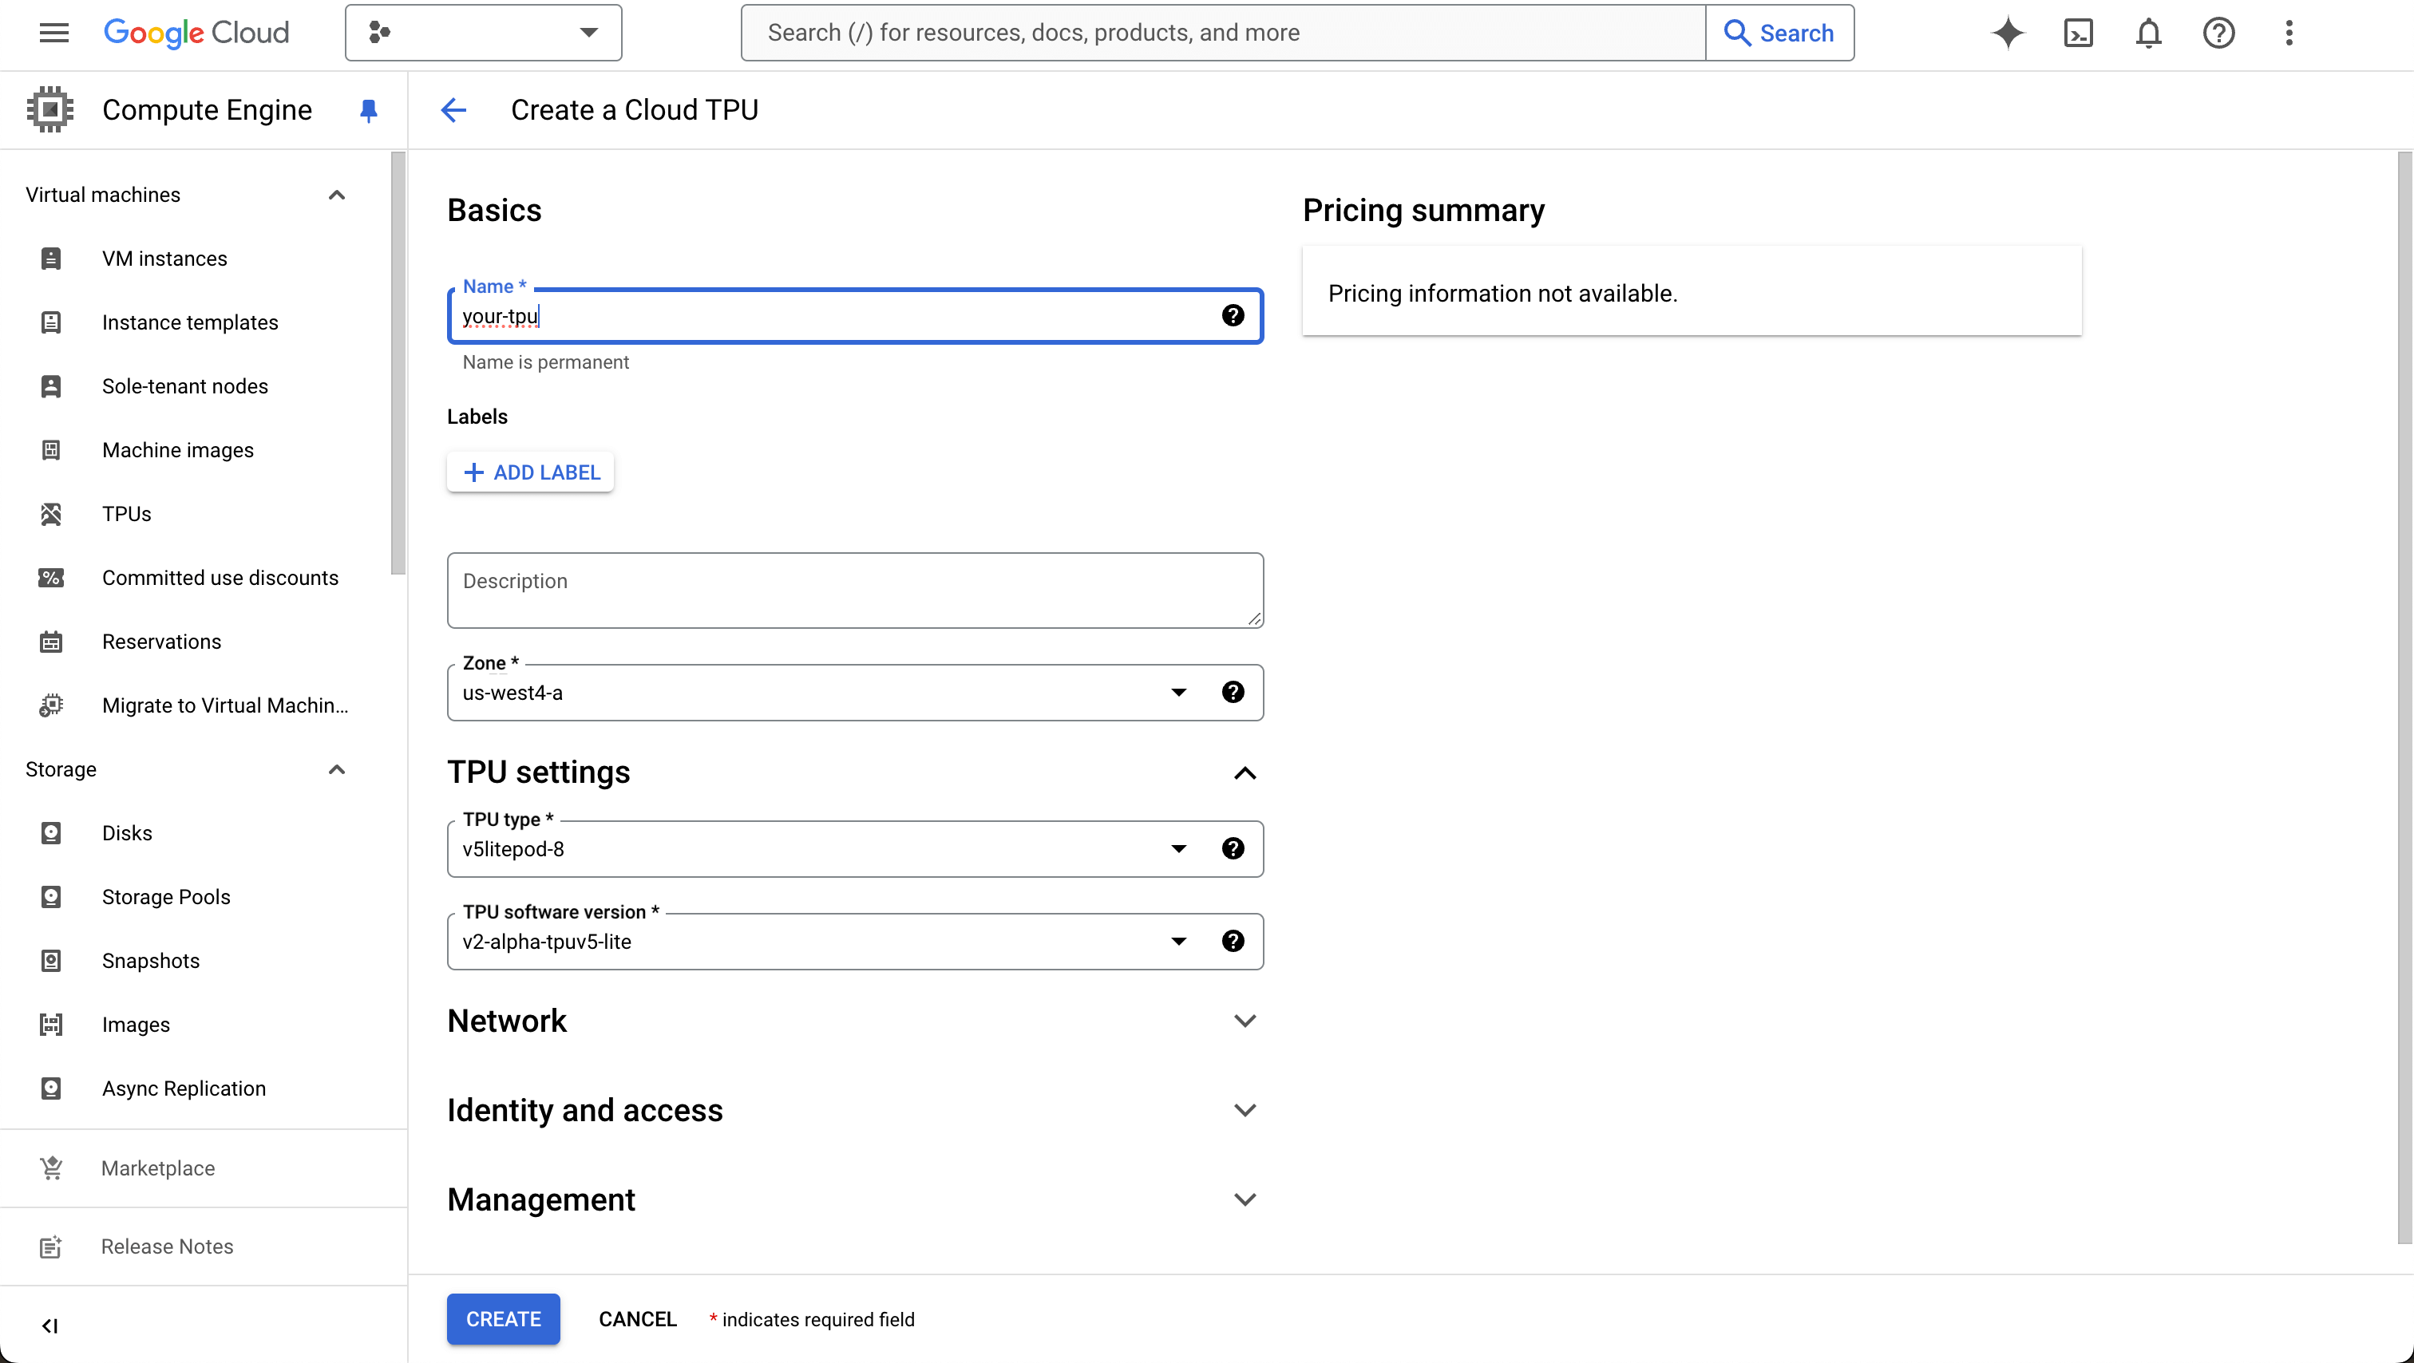Screen dimensions: 2414x1363
Task: Click the TPU type settings gear icon
Action: tap(1233, 847)
